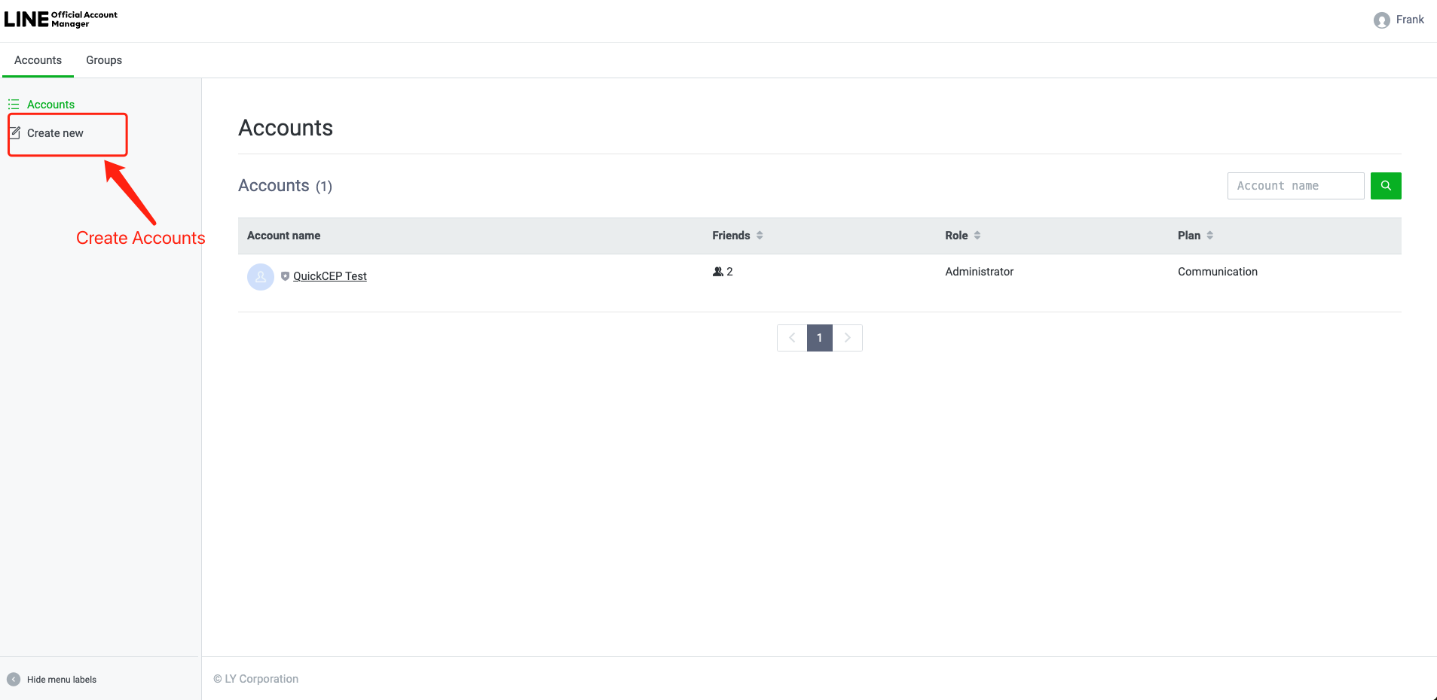The width and height of the screenshot is (1437, 700).
Task: Switch to the Accounts top tab
Action: click(38, 60)
